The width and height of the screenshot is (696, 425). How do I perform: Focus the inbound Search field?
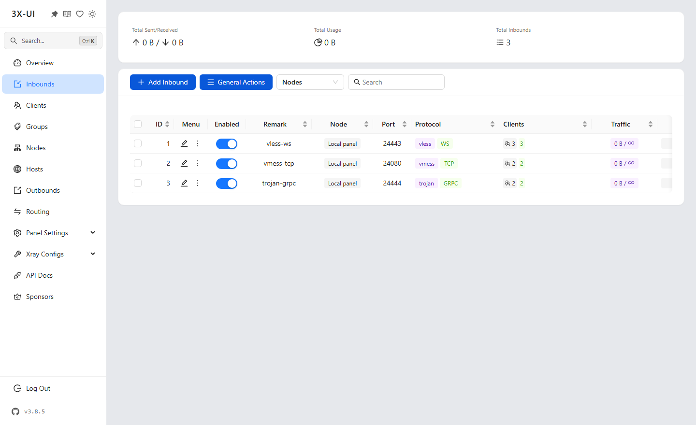coord(396,82)
